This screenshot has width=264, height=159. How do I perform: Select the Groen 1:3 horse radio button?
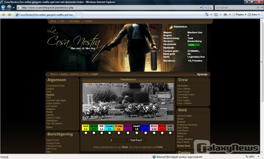[x=94, y=133]
